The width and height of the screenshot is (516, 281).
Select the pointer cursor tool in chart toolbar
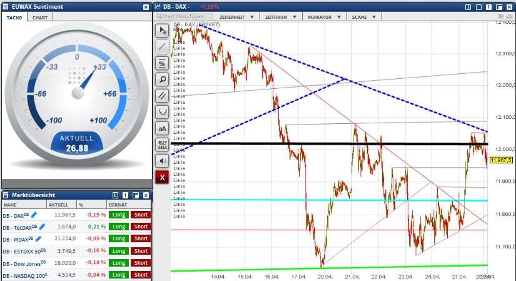(162, 31)
